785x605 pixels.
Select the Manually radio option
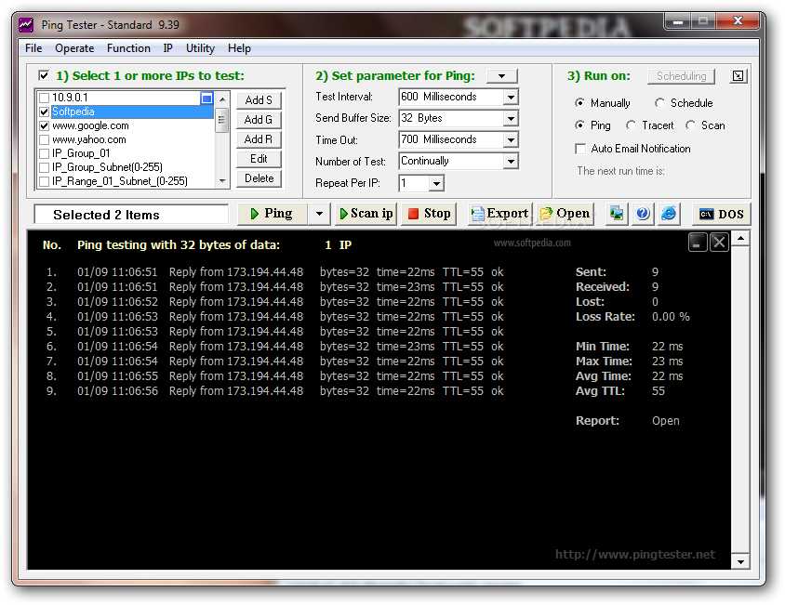click(579, 102)
